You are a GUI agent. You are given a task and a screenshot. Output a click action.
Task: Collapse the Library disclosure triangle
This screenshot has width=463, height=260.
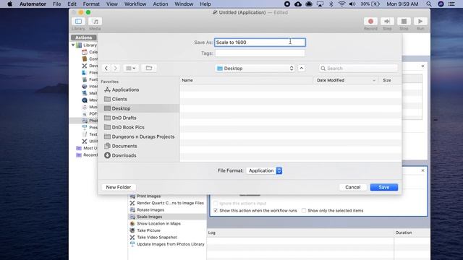[x=73, y=45]
